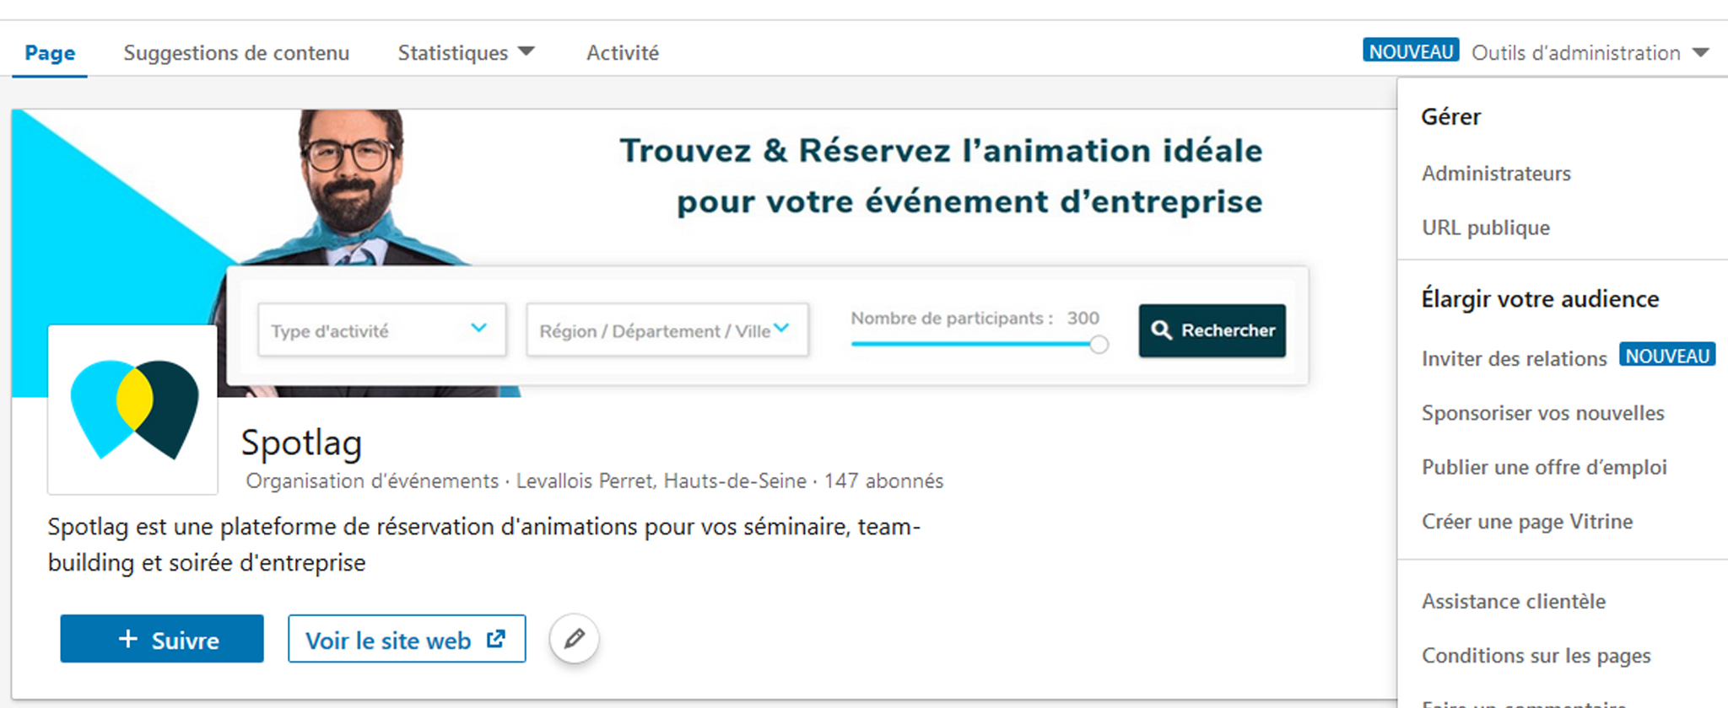Screen dimensions: 1728x708
Task: Select the Page tab
Action: pos(50,53)
